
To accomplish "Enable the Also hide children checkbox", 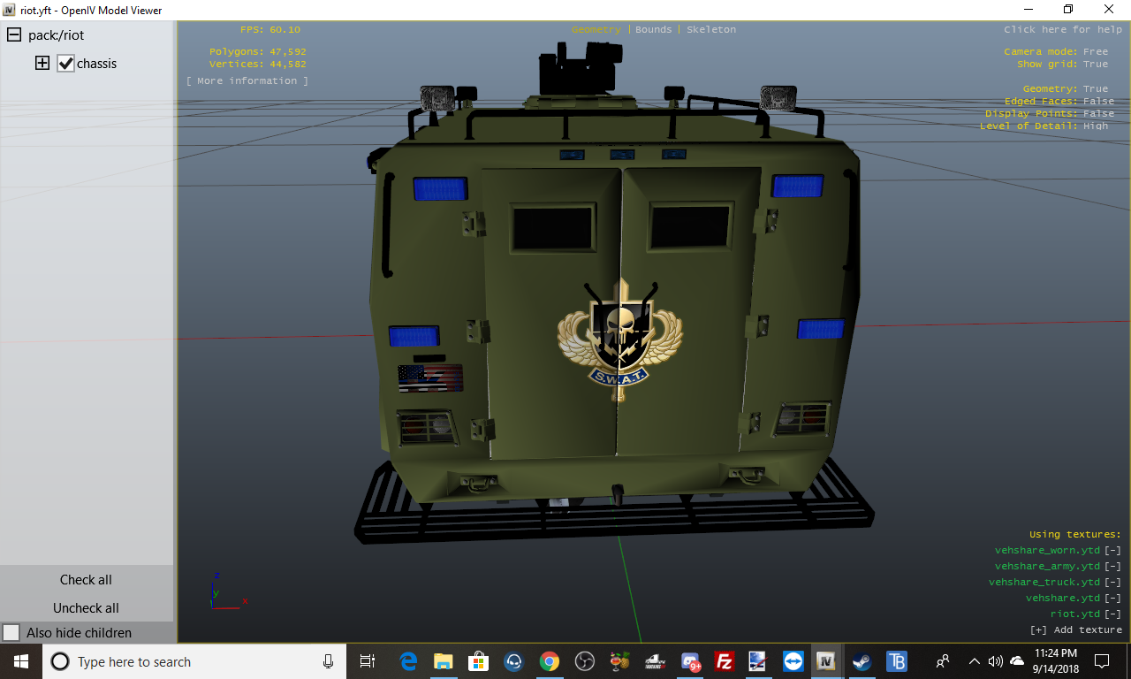I will click(x=11, y=633).
